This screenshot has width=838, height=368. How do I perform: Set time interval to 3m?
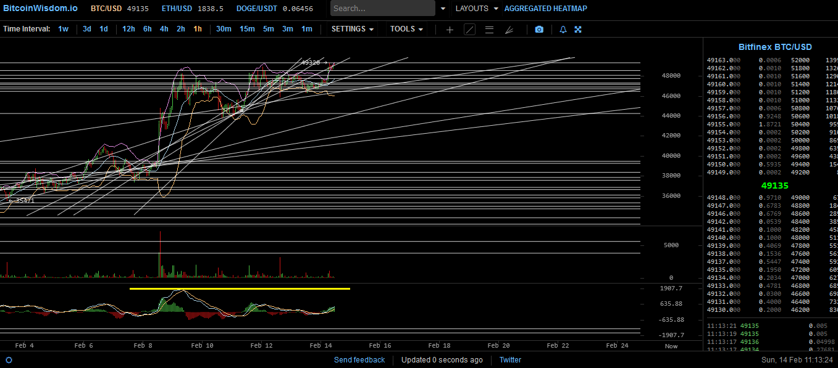pos(287,29)
